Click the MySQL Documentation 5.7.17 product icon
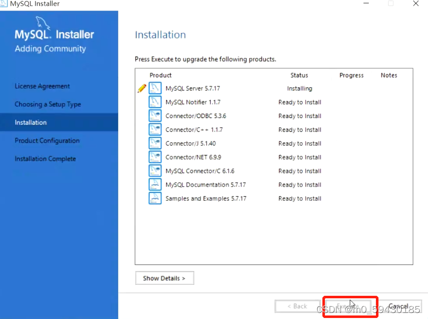Image resolution: width=428 pixels, height=319 pixels. point(155,185)
